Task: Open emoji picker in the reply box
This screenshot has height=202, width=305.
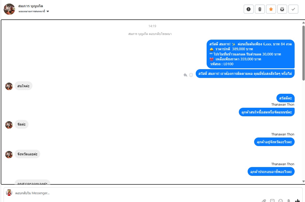Action: coord(281,201)
